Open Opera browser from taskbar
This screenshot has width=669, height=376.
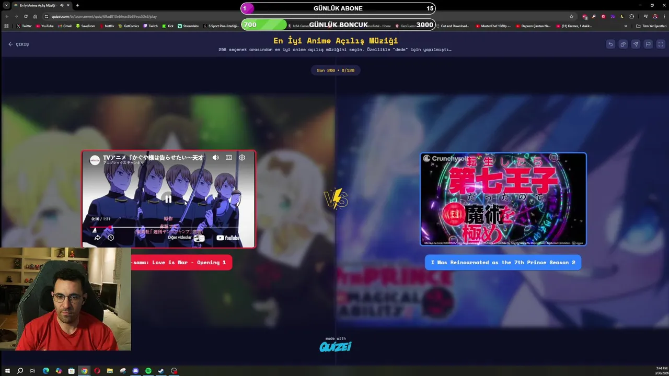click(97, 371)
